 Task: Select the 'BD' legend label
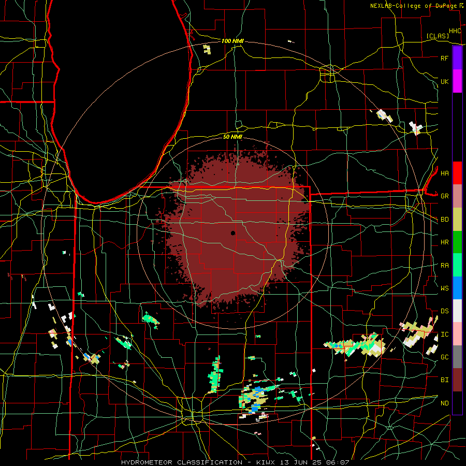444,220
